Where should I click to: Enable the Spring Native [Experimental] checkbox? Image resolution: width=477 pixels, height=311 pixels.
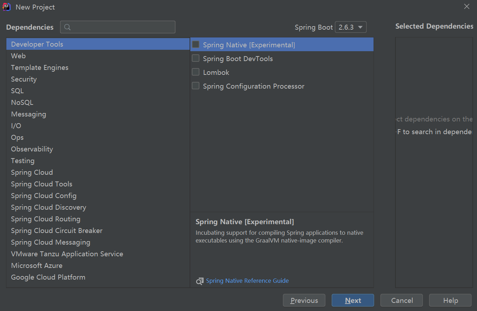[x=196, y=44]
